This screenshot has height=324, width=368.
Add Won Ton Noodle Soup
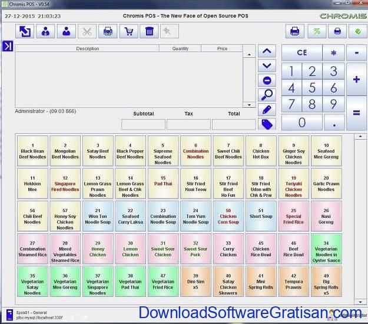pyautogui.click(x=98, y=216)
